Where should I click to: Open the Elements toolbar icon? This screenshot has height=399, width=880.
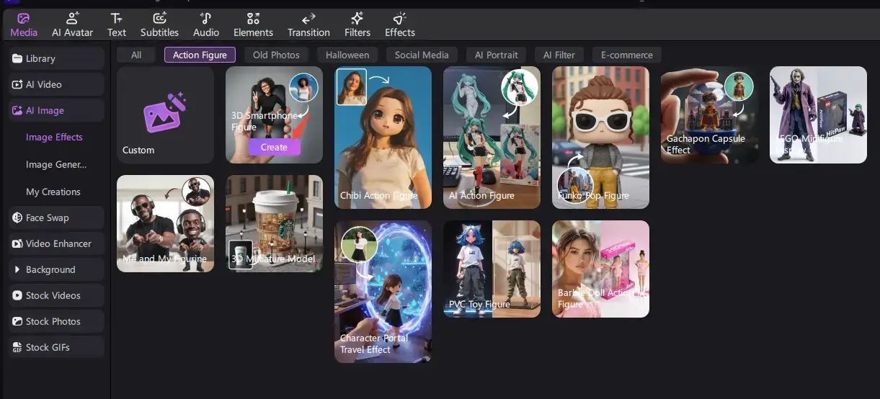[253, 19]
